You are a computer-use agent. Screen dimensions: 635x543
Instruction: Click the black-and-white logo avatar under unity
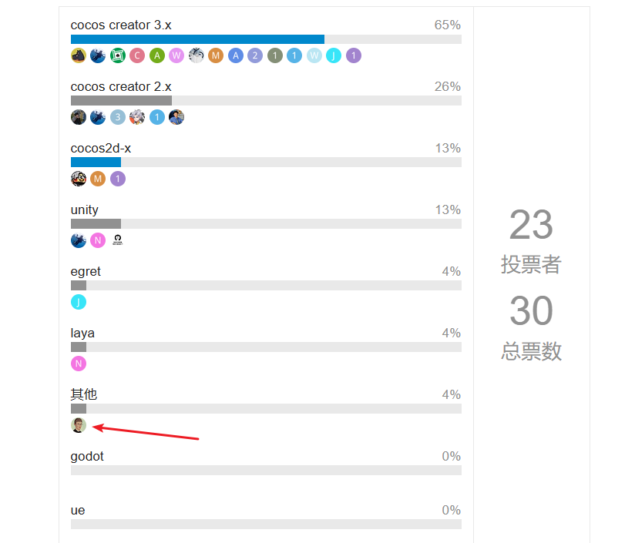click(118, 240)
